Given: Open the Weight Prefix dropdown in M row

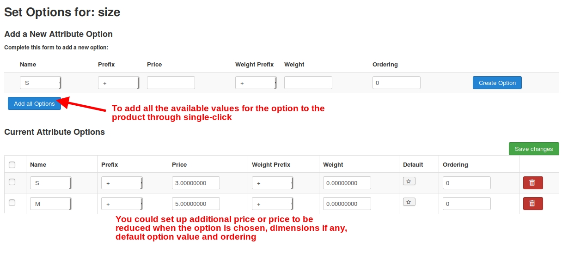Looking at the screenshot, I should (x=273, y=204).
